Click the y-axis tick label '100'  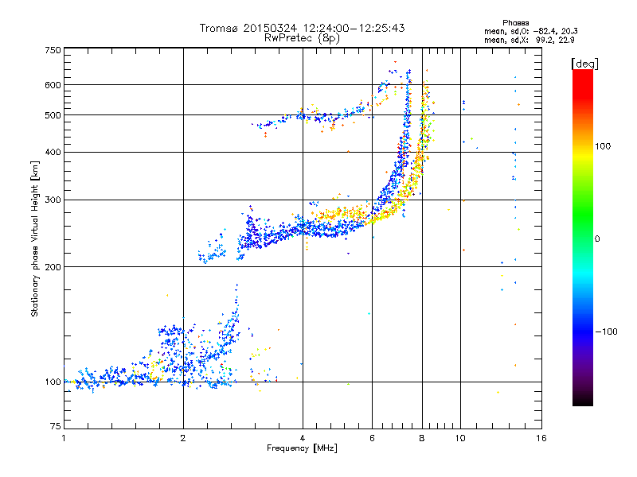pos(53,382)
